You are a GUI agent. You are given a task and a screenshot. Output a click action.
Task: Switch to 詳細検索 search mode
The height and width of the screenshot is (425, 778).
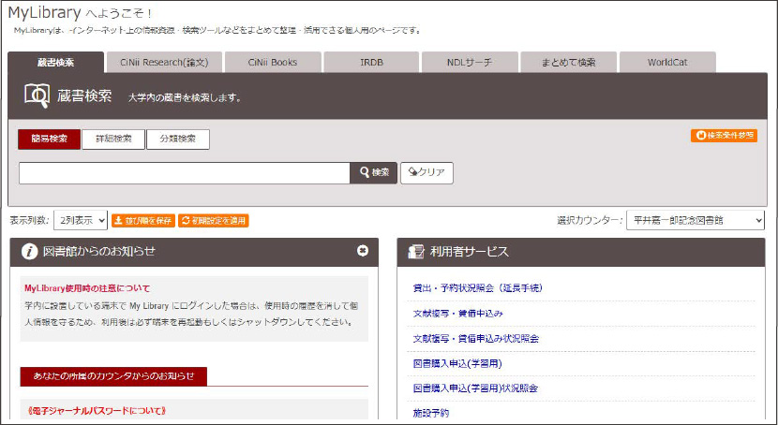[113, 139]
